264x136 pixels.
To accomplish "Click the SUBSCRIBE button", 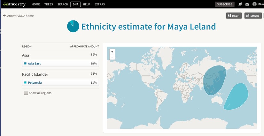I will coord(225,4).
